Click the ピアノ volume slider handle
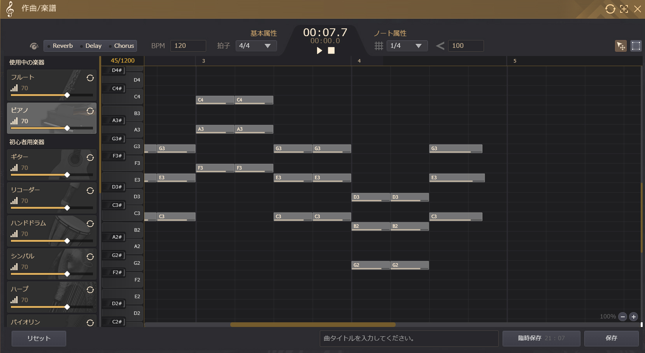The width and height of the screenshot is (645, 353). tap(67, 128)
